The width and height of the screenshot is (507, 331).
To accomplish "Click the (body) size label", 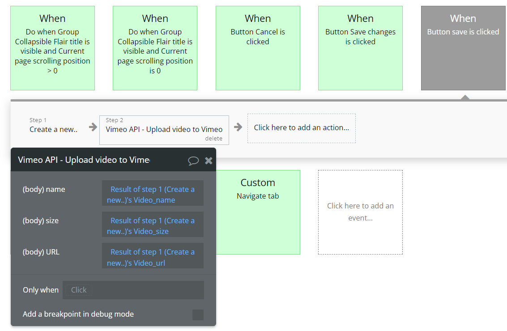I will [x=40, y=221].
